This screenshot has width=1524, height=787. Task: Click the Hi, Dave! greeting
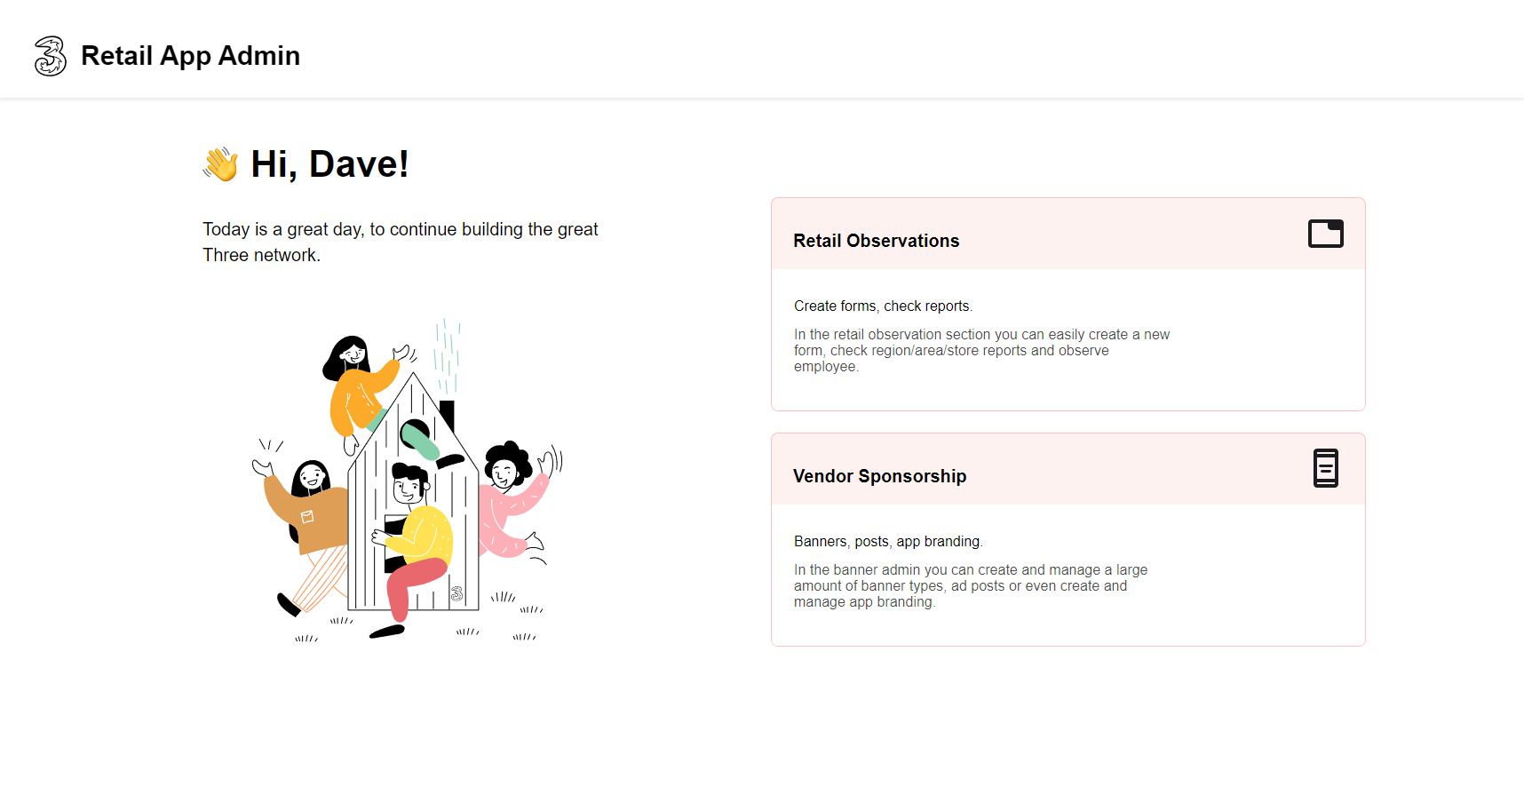329,164
